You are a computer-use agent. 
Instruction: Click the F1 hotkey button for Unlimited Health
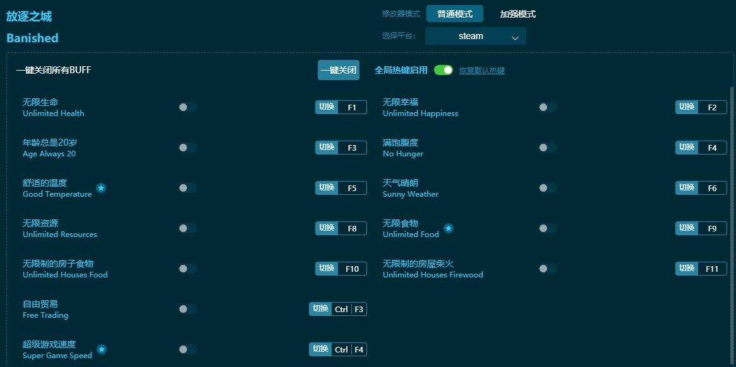352,107
